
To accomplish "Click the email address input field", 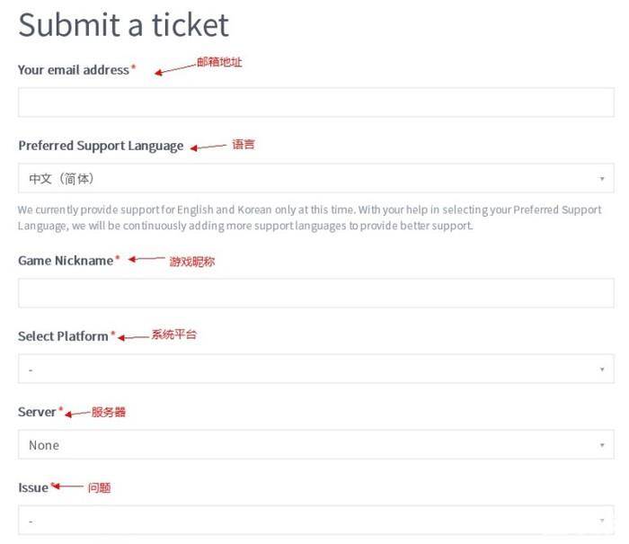I will point(315,103).
